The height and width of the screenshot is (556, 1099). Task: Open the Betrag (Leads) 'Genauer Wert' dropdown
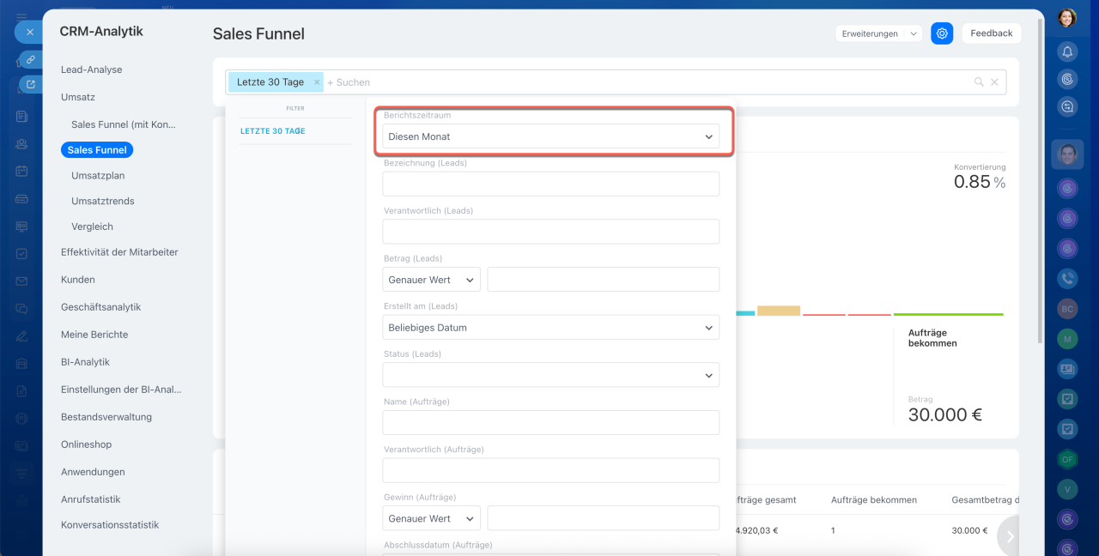pos(431,280)
